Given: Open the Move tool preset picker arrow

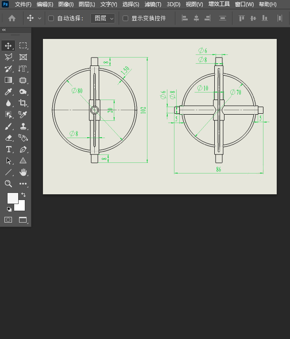Looking at the screenshot, I should click(x=39, y=19).
